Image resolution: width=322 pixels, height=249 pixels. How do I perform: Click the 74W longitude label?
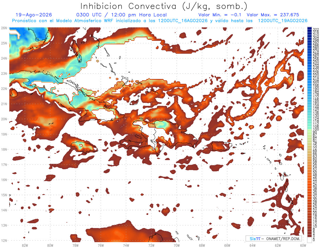(126, 246)
